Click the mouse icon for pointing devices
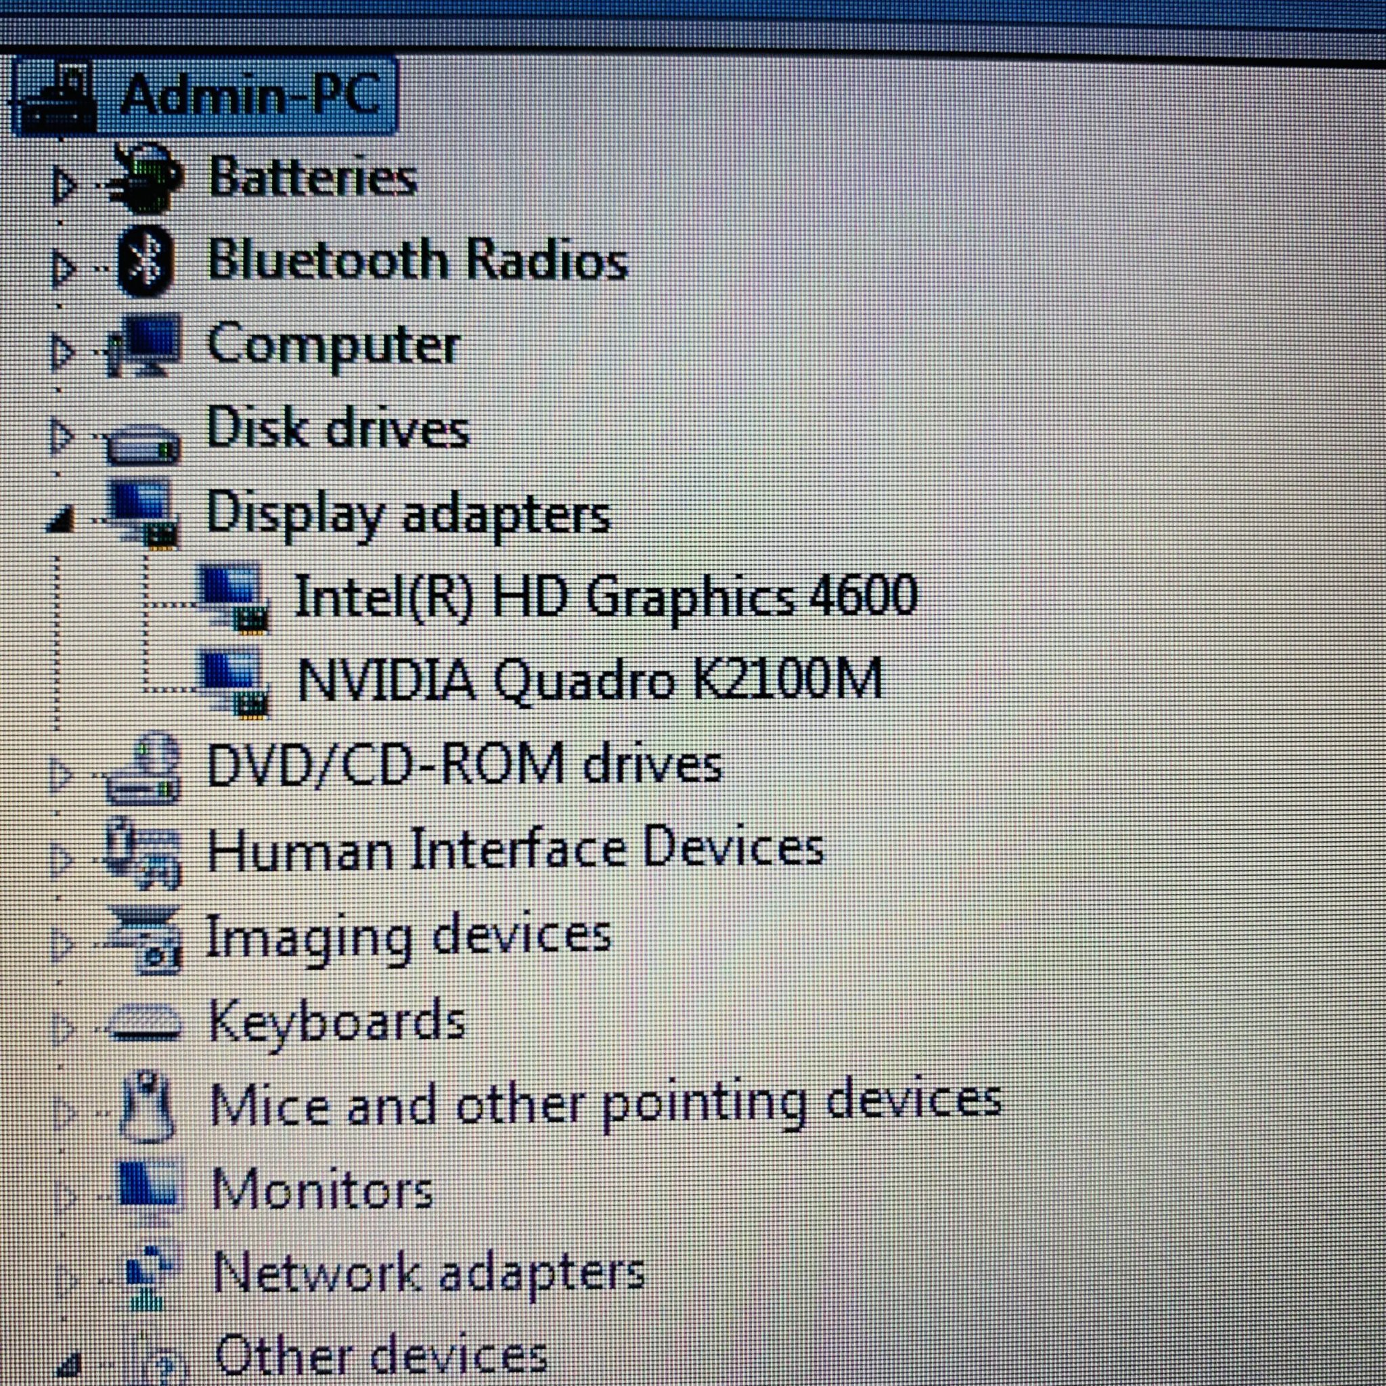Image resolution: width=1386 pixels, height=1386 pixels. tap(147, 1106)
